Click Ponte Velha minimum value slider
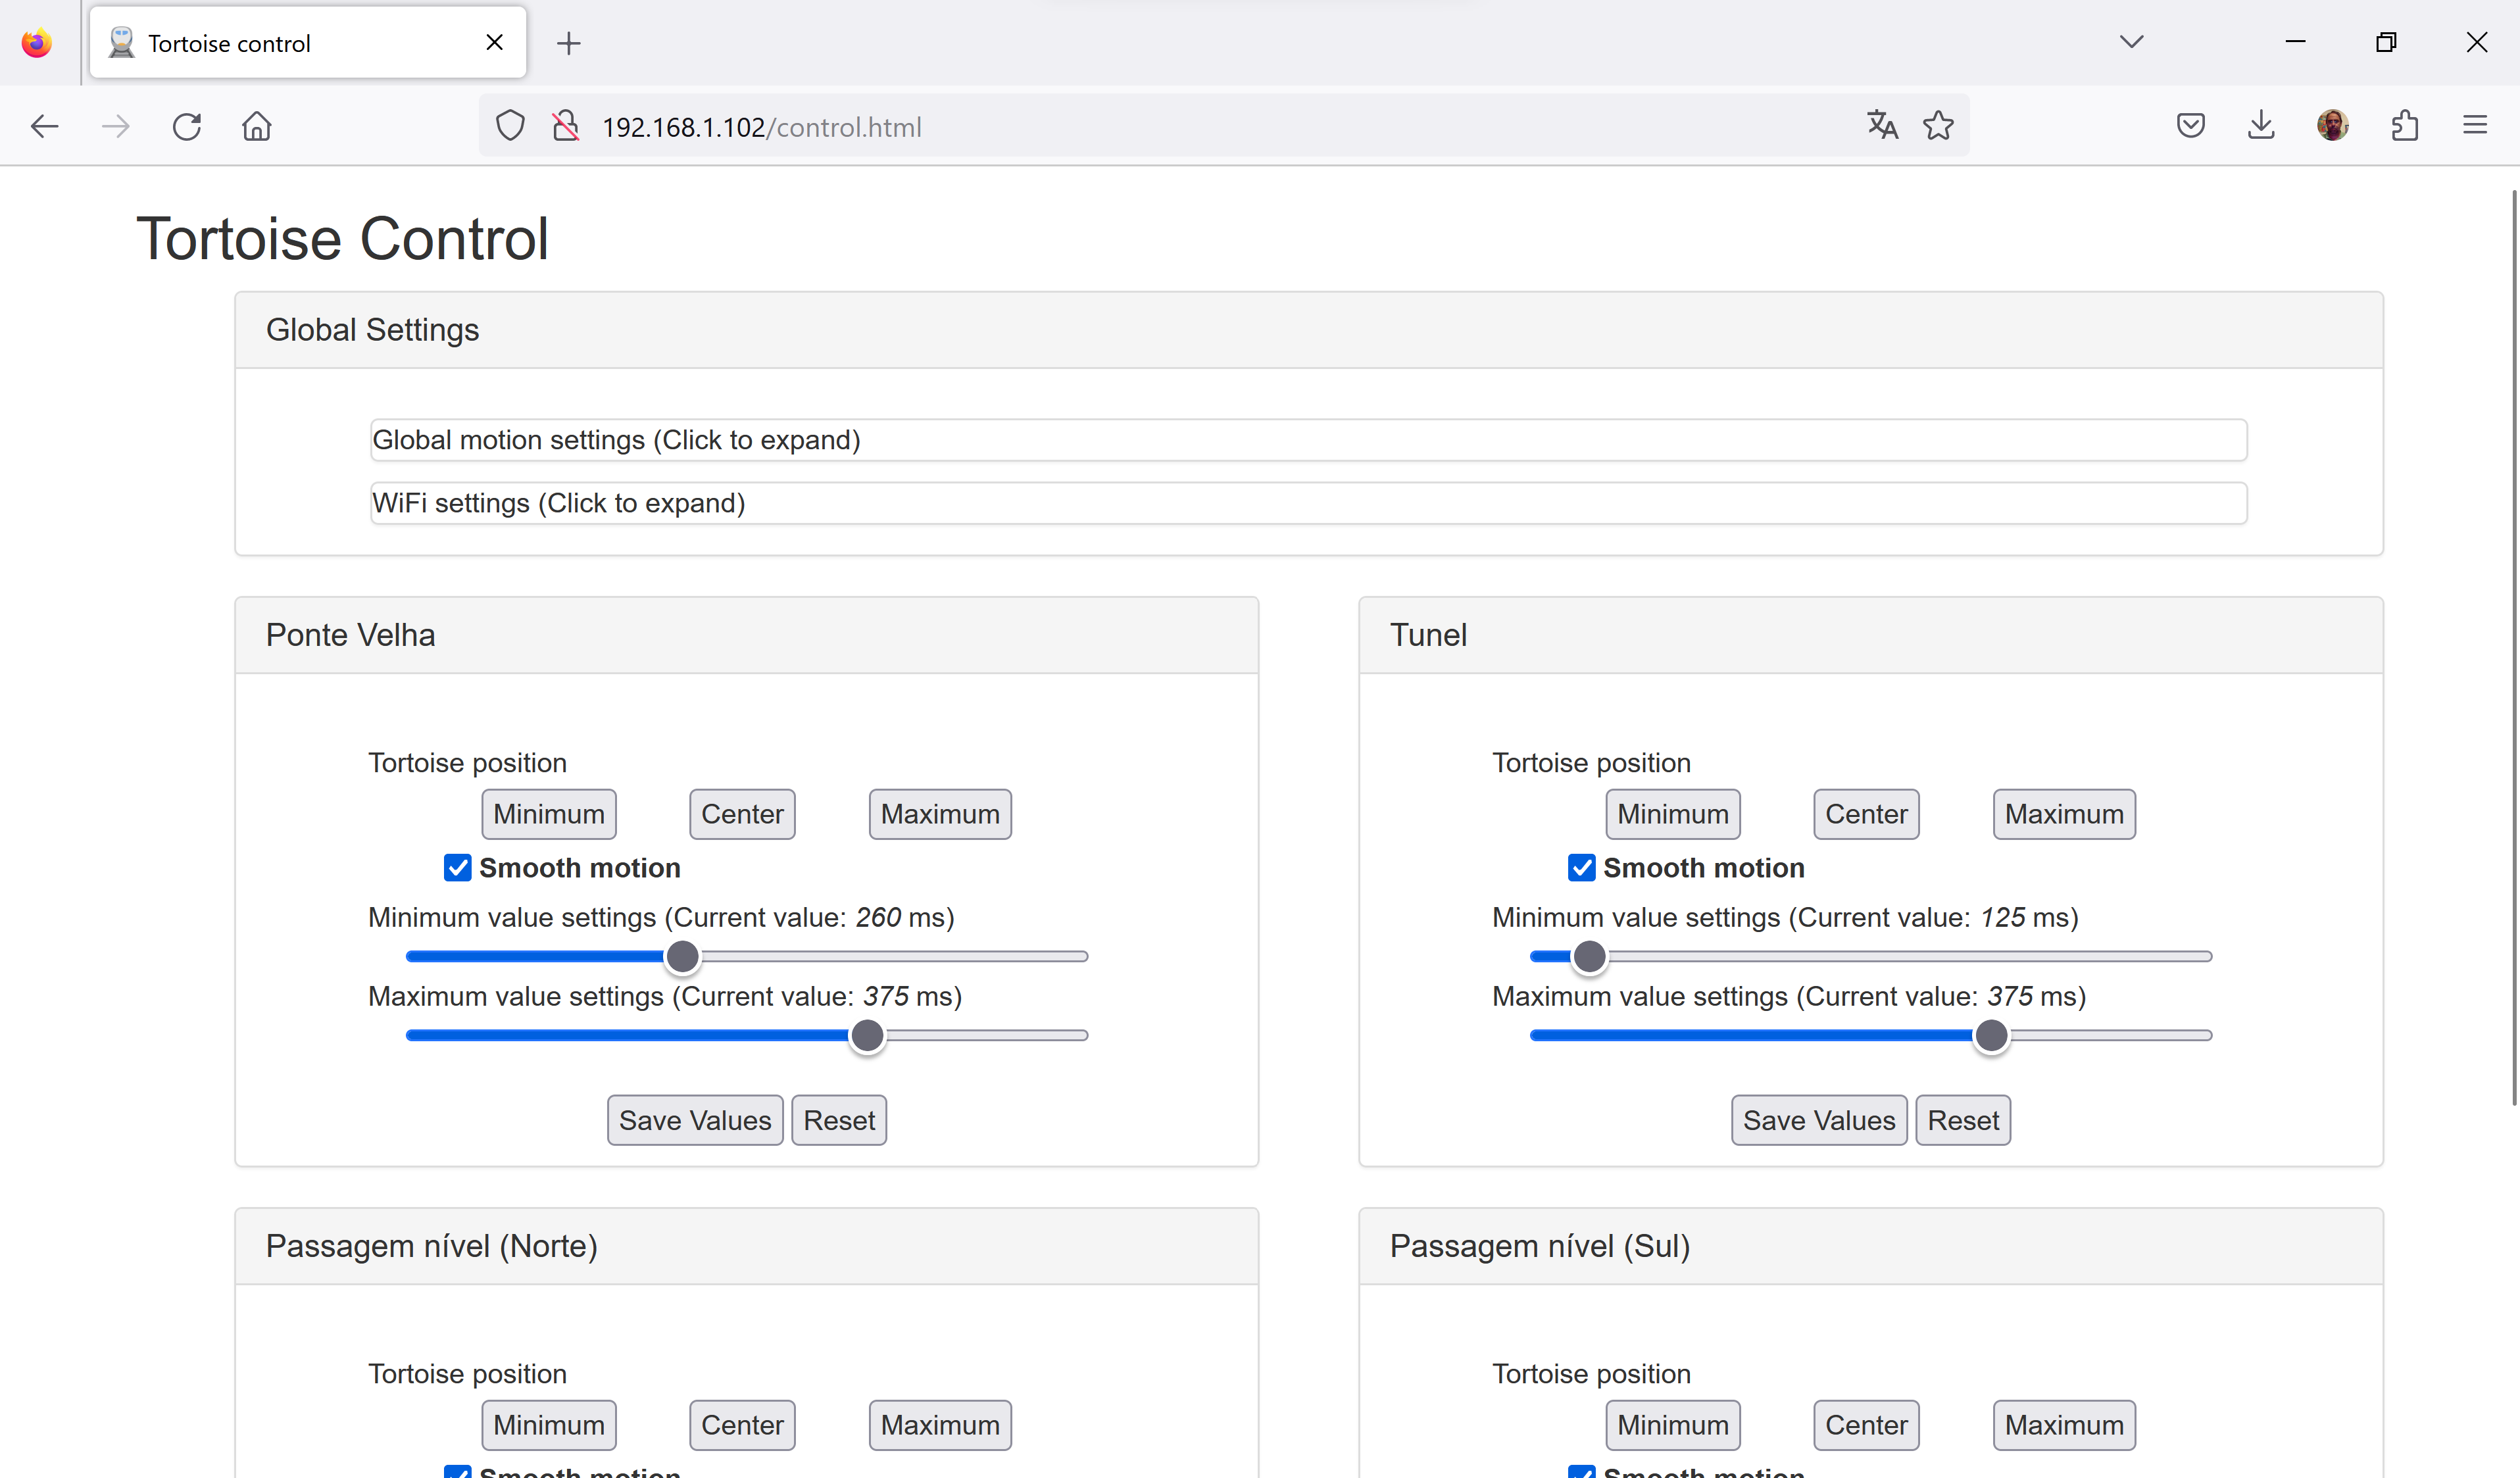The width and height of the screenshot is (2520, 1478). click(746, 957)
